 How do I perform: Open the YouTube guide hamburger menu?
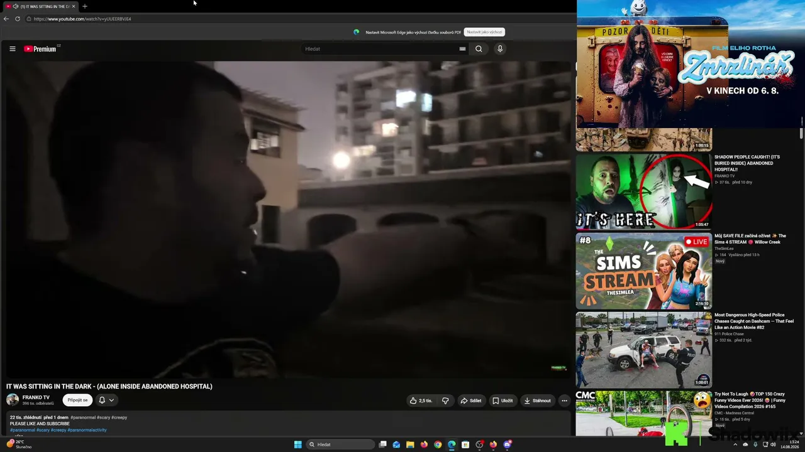[x=12, y=49]
